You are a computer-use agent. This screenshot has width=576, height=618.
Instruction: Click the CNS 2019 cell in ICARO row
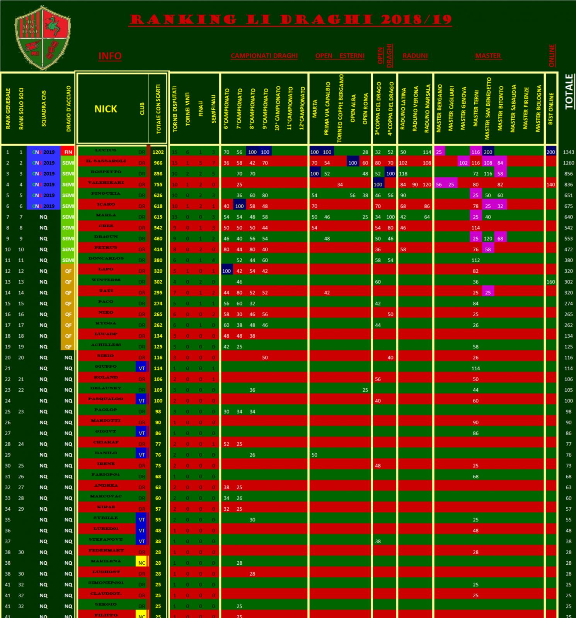pyautogui.click(x=43, y=206)
